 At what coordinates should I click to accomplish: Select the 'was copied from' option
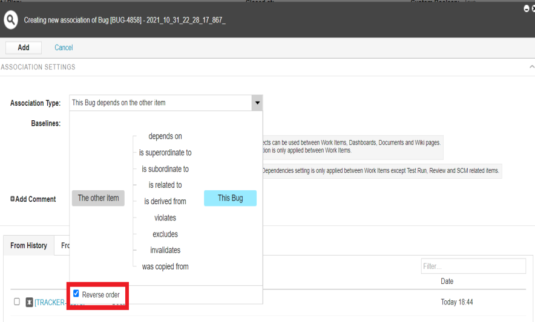pos(165,267)
